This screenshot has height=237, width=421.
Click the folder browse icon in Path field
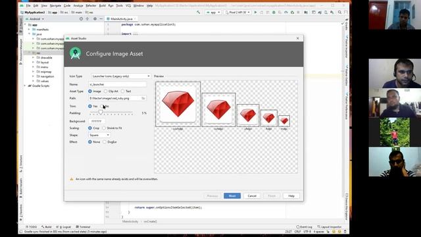pos(143,98)
